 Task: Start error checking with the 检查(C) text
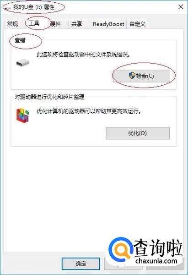(x=145, y=76)
